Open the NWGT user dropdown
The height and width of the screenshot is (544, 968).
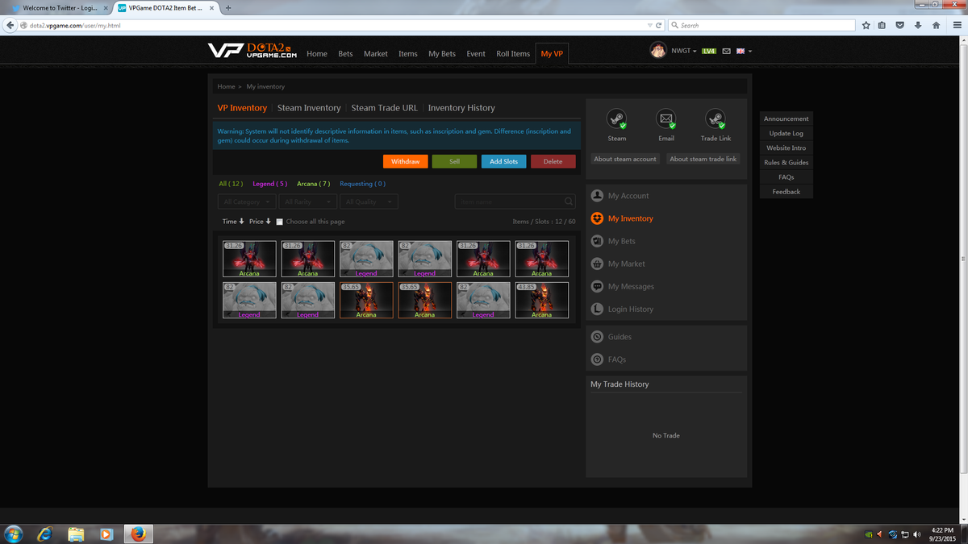click(x=684, y=52)
